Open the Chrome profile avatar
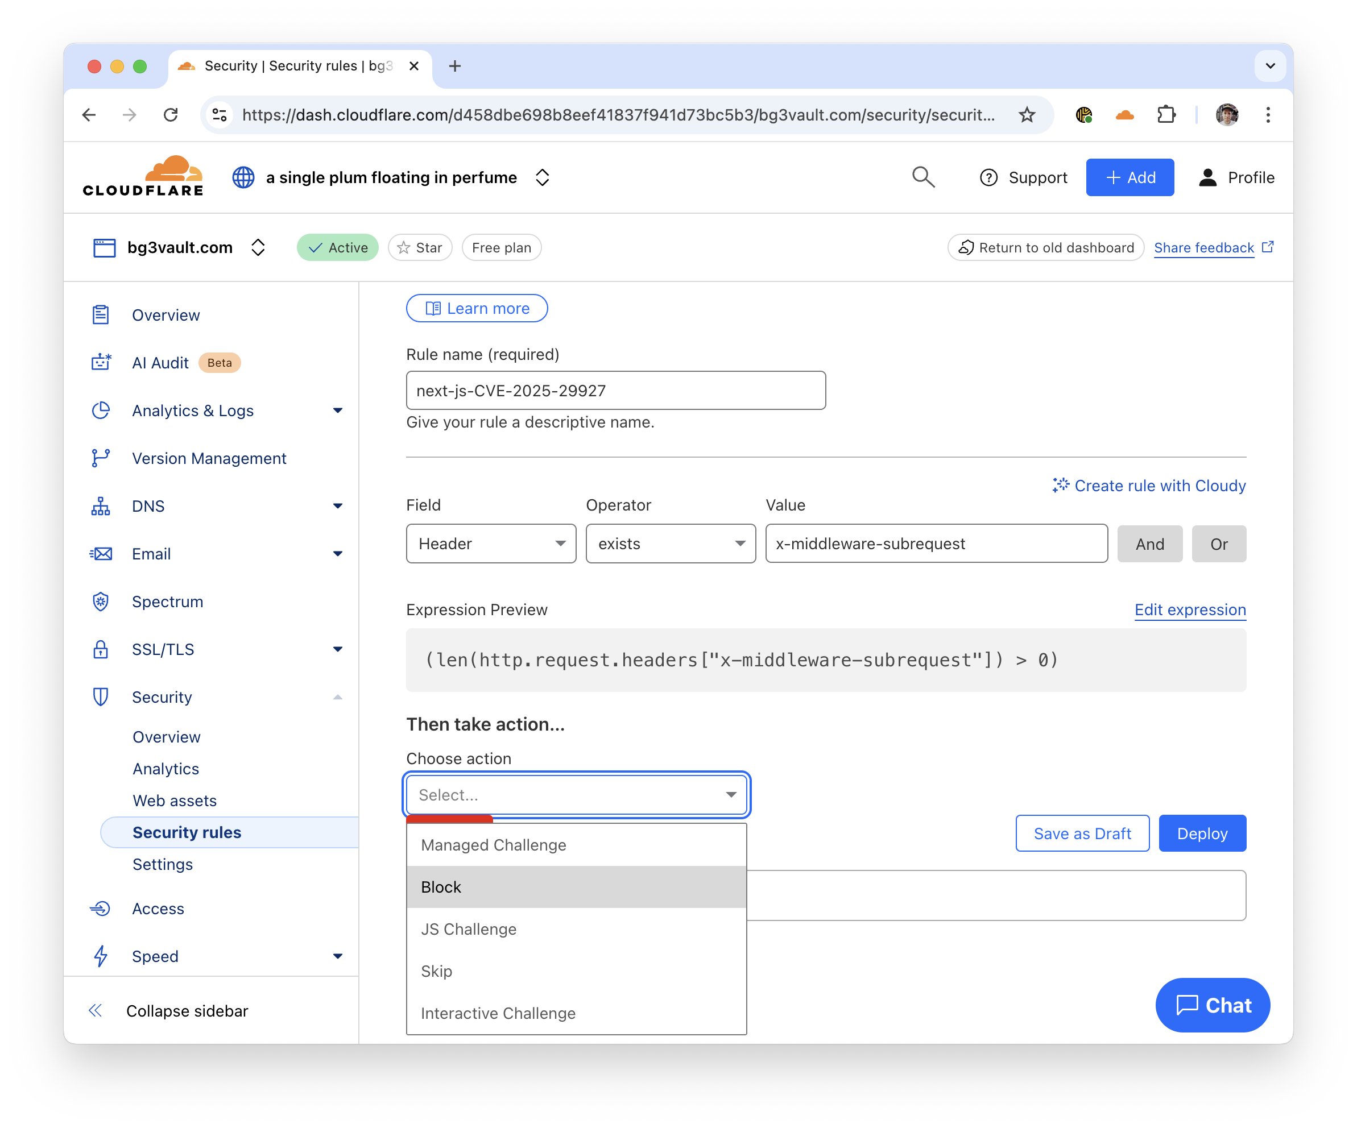Viewport: 1357px width, 1128px height. click(x=1227, y=115)
